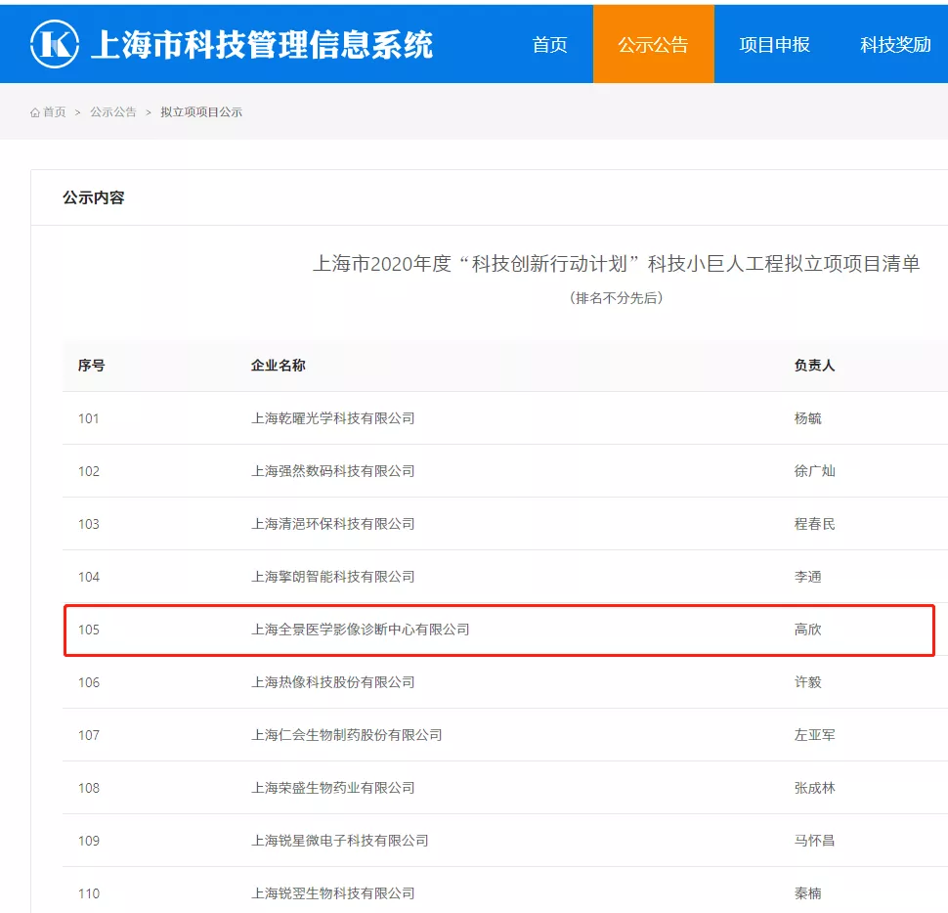Click 拟立项项目公示 breadcrumb link
Image resolution: width=948 pixels, height=913 pixels.
201,112
